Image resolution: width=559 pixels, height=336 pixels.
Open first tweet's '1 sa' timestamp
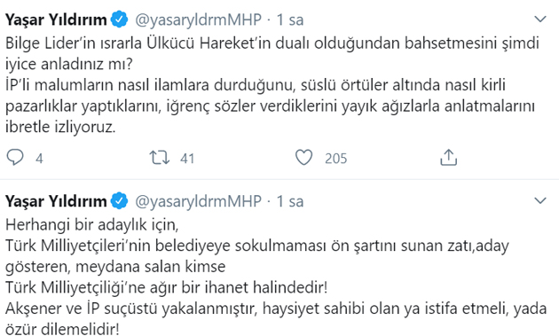290,20
